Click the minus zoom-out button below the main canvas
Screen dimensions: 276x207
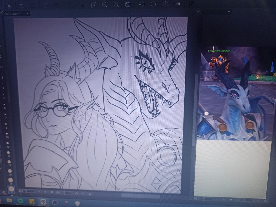click(x=39, y=192)
